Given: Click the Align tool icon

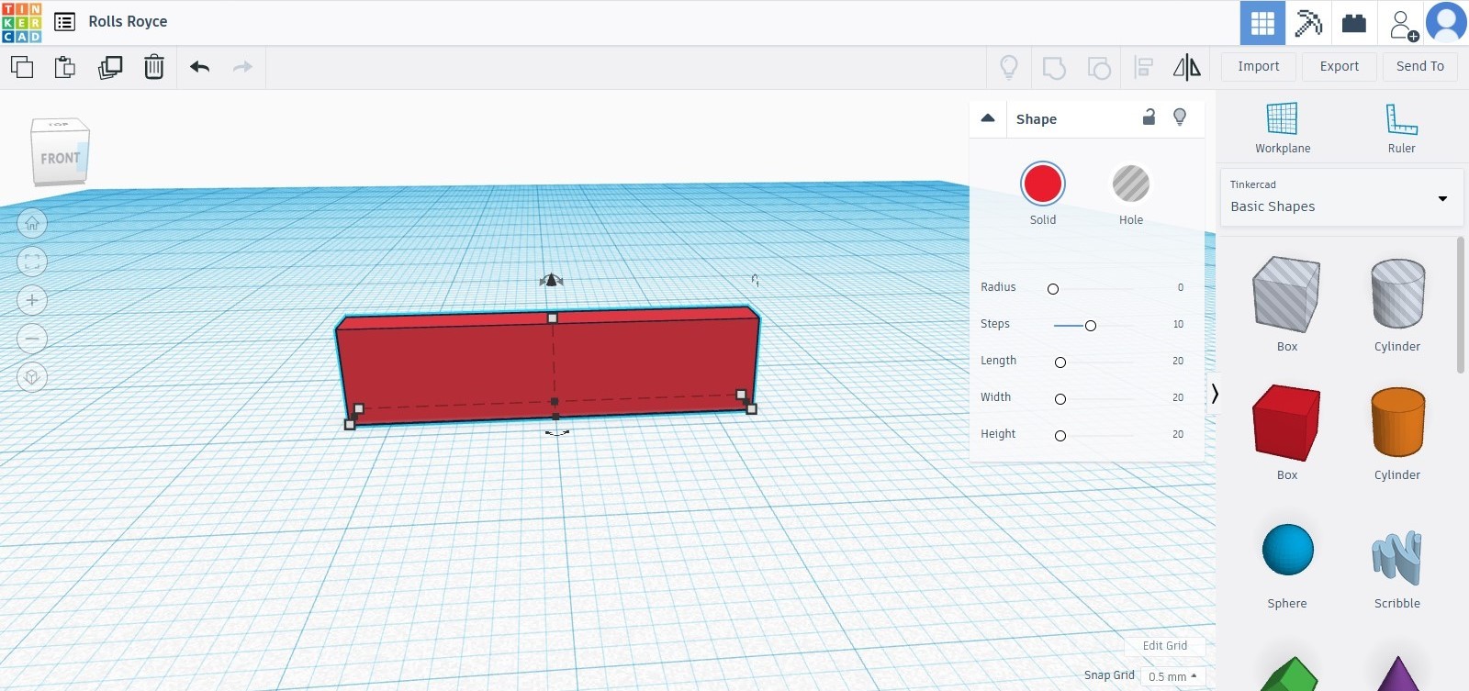Looking at the screenshot, I should coord(1144,67).
